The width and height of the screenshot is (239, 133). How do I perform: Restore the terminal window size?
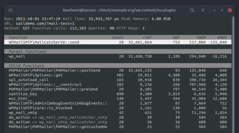222,10
